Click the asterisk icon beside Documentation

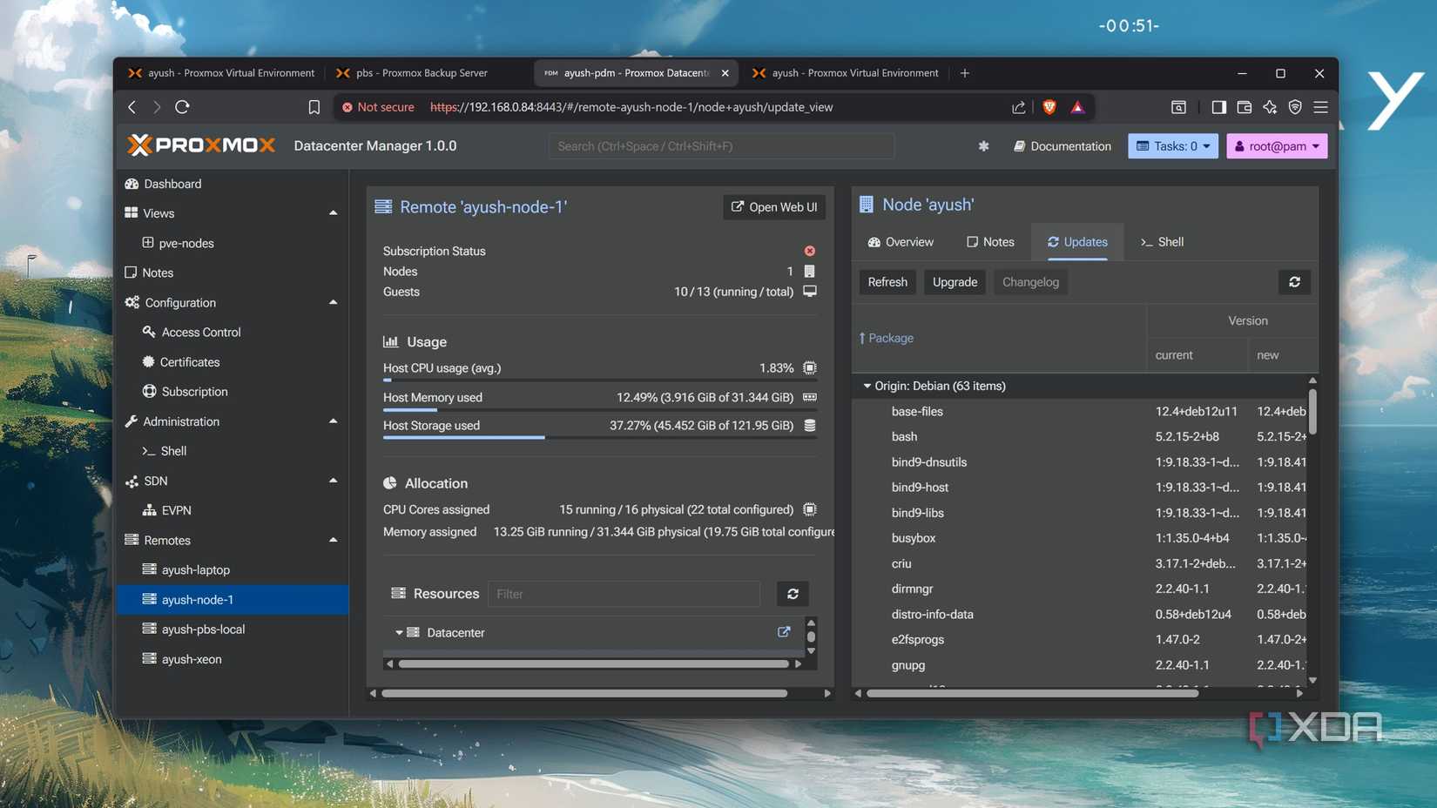(x=982, y=146)
